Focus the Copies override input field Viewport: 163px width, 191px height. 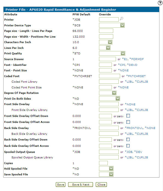click(x=103, y=163)
